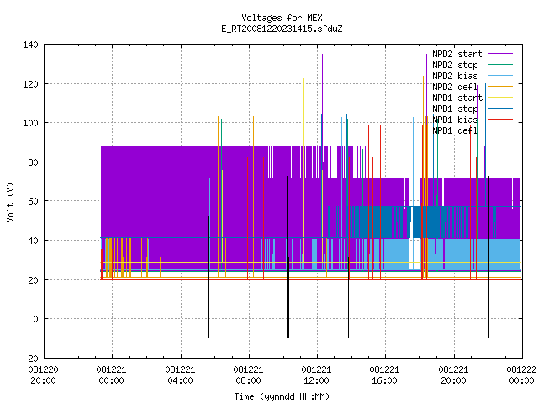Click the NPD1 bias red legend line
538x404 pixels.
click(x=500, y=120)
